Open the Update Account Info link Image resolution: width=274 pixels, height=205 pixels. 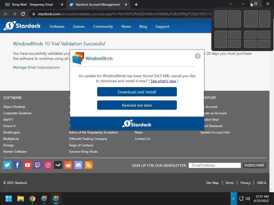215,132
